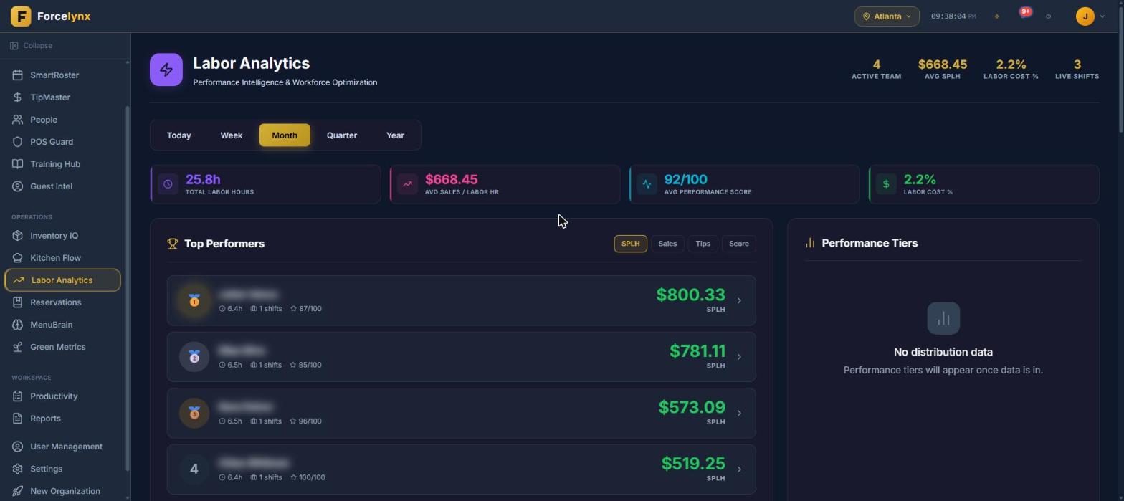
Task: Switch to the Week time range
Action: [x=232, y=135]
